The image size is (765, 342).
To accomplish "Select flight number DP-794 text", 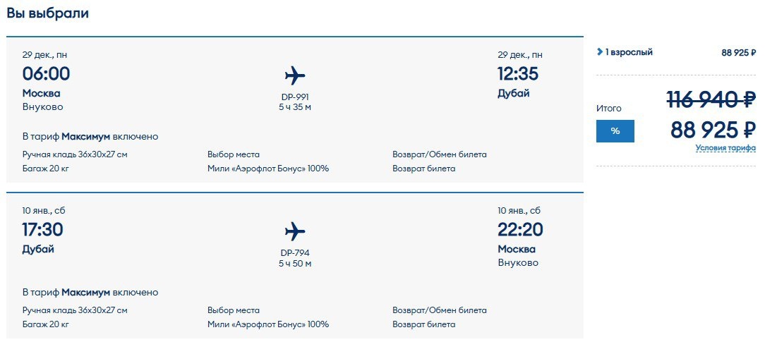I will [295, 253].
